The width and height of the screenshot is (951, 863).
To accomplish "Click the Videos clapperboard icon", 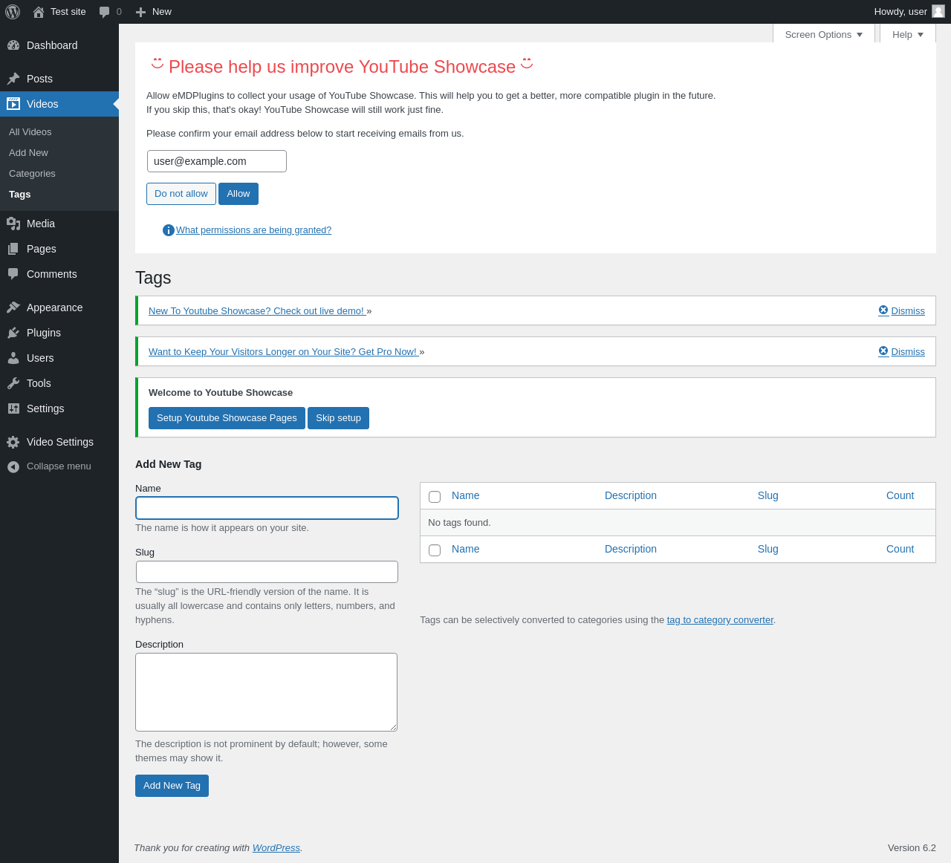I will tap(13, 104).
